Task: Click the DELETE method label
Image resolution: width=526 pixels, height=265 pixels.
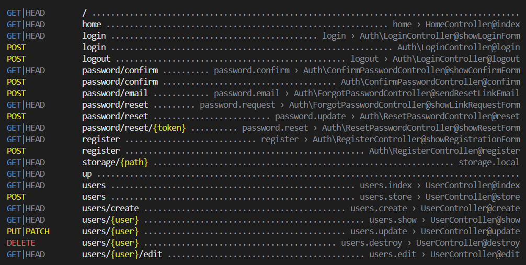Action: [18, 243]
